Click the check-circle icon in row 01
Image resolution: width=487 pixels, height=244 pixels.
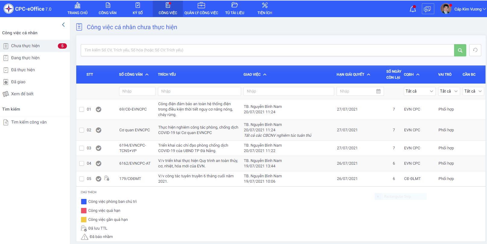[99, 109]
